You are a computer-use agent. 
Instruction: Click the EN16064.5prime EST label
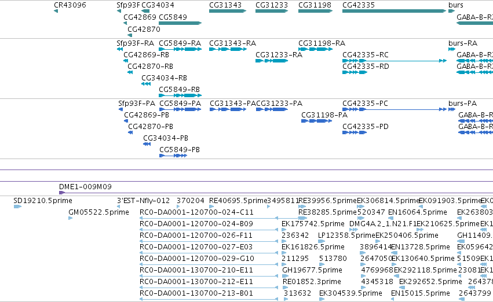(x=418, y=212)
